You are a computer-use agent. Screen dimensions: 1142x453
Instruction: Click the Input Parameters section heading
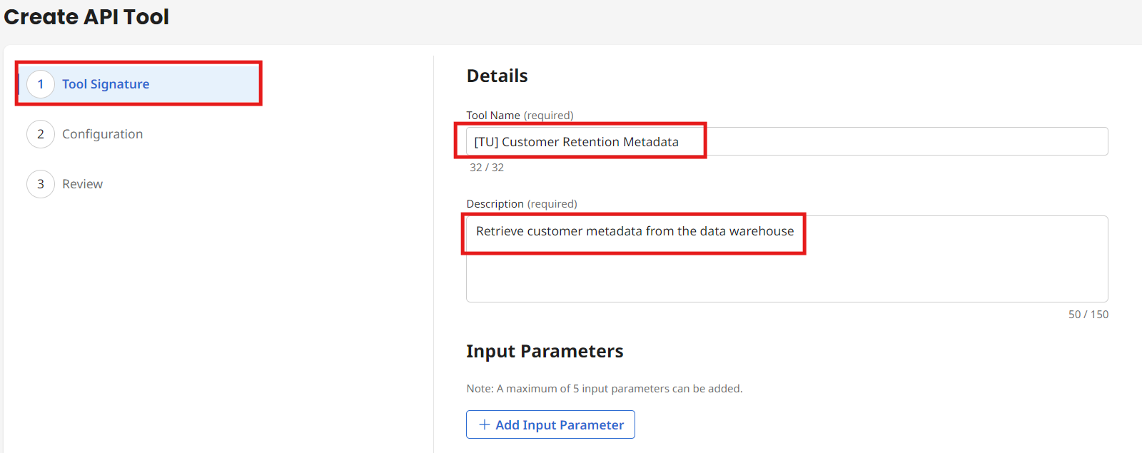coord(545,351)
